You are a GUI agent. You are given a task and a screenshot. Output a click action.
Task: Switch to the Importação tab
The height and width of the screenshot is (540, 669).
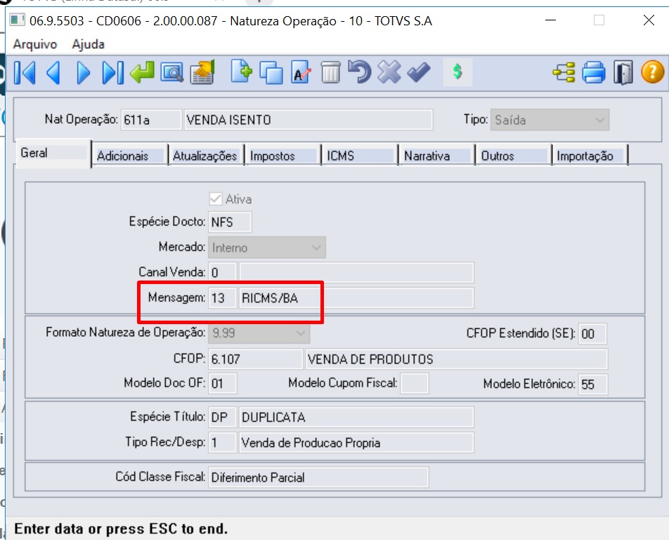(590, 156)
